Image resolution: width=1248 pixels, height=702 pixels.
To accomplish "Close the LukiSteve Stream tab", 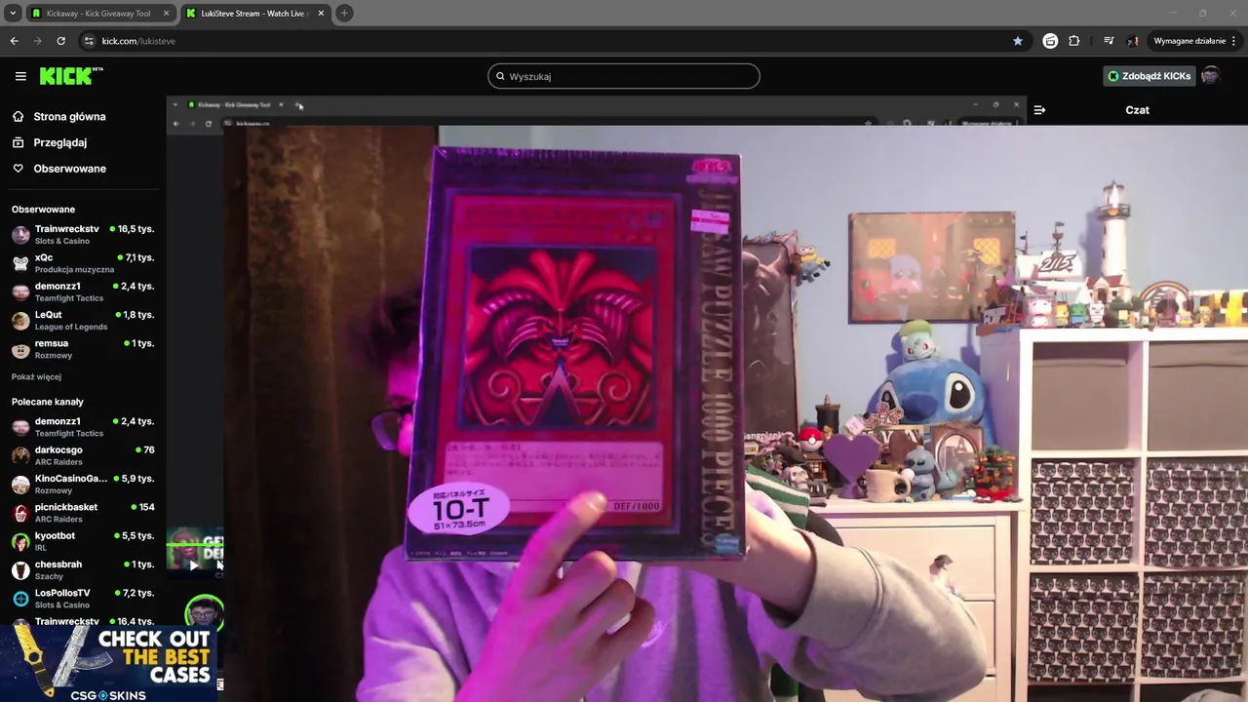I will coord(322,14).
